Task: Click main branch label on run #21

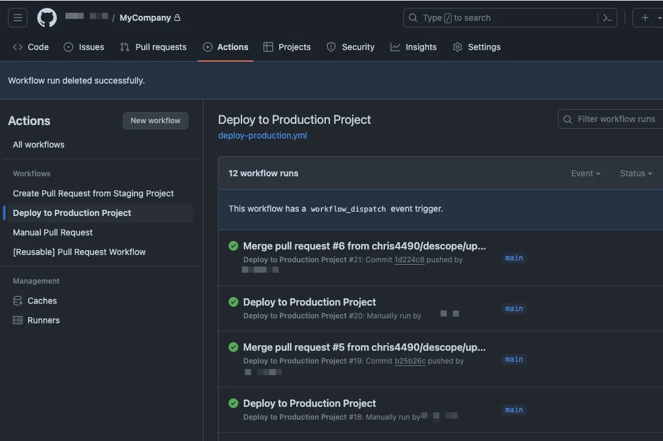Action: pyautogui.click(x=514, y=258)
